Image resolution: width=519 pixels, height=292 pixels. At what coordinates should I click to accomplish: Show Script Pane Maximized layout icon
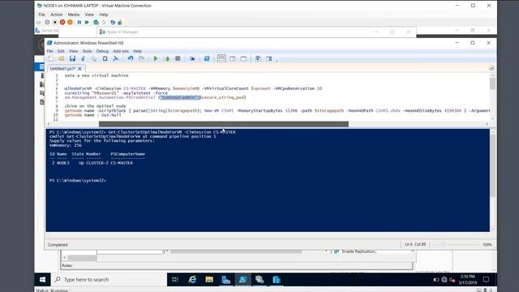243,58
